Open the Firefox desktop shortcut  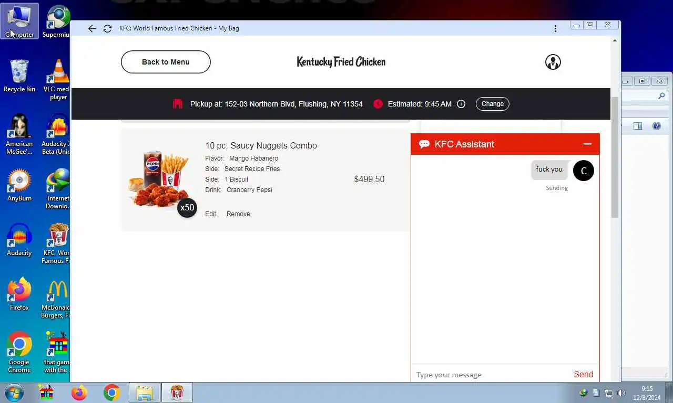(x=19, y=294)
